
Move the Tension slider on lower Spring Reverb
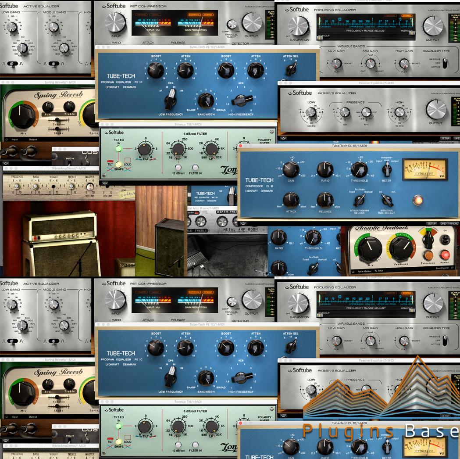tap(58, 397)
